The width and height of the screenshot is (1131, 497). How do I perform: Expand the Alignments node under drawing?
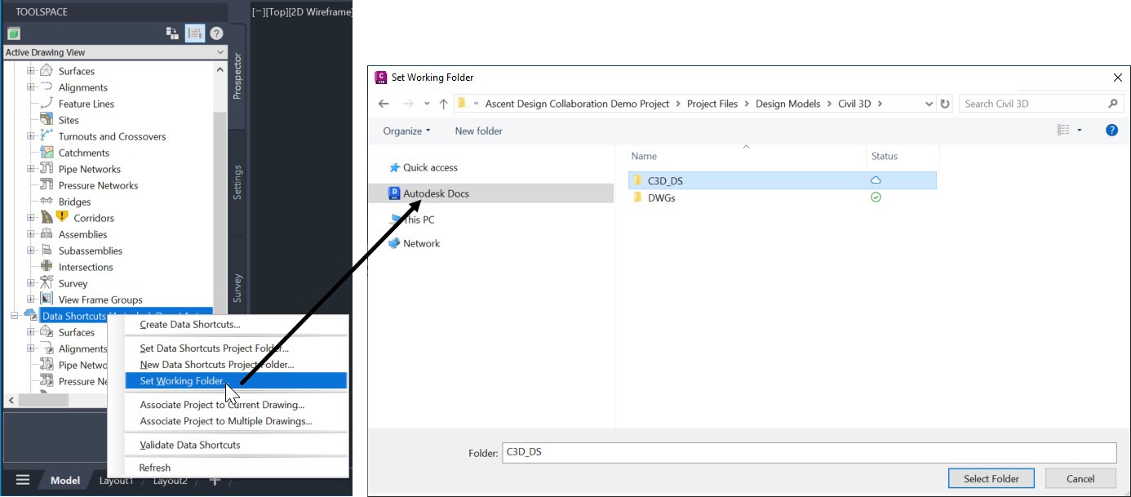click(31, 87)
